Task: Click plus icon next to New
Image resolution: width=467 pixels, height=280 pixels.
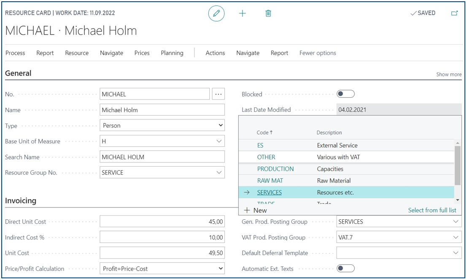Action: (247, 210)
